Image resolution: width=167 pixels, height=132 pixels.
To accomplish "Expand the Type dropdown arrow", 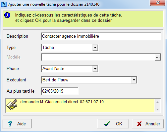I will 95,48.
